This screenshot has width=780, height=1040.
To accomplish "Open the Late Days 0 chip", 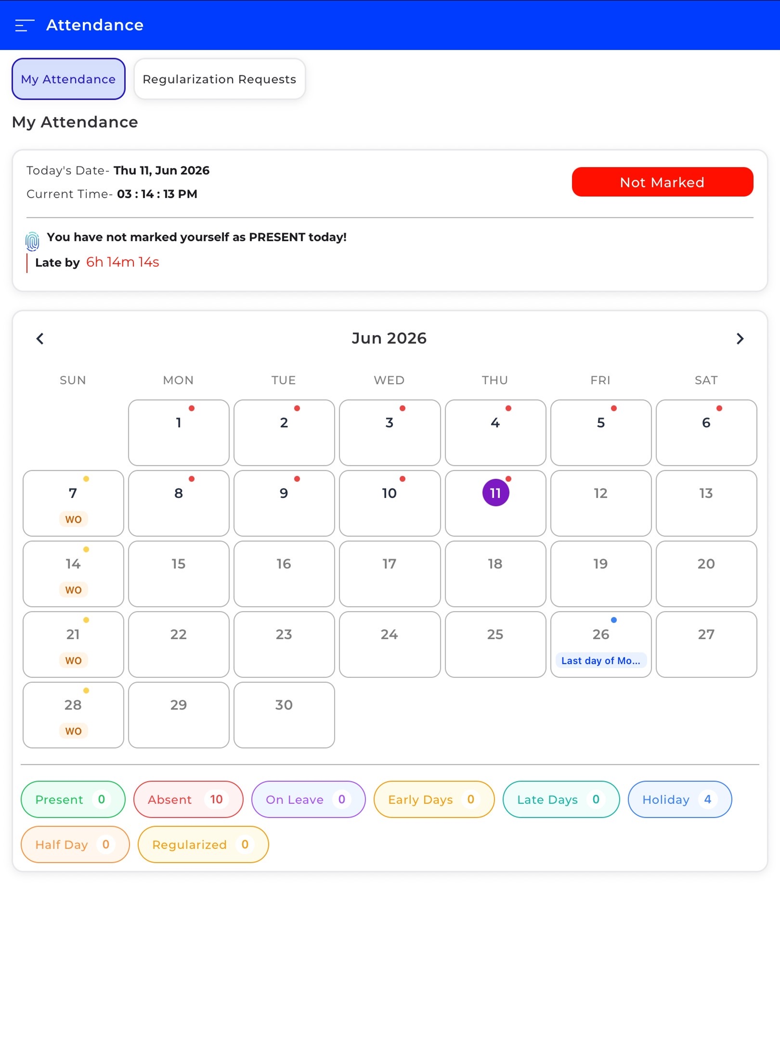I will (x=561, y=799).
